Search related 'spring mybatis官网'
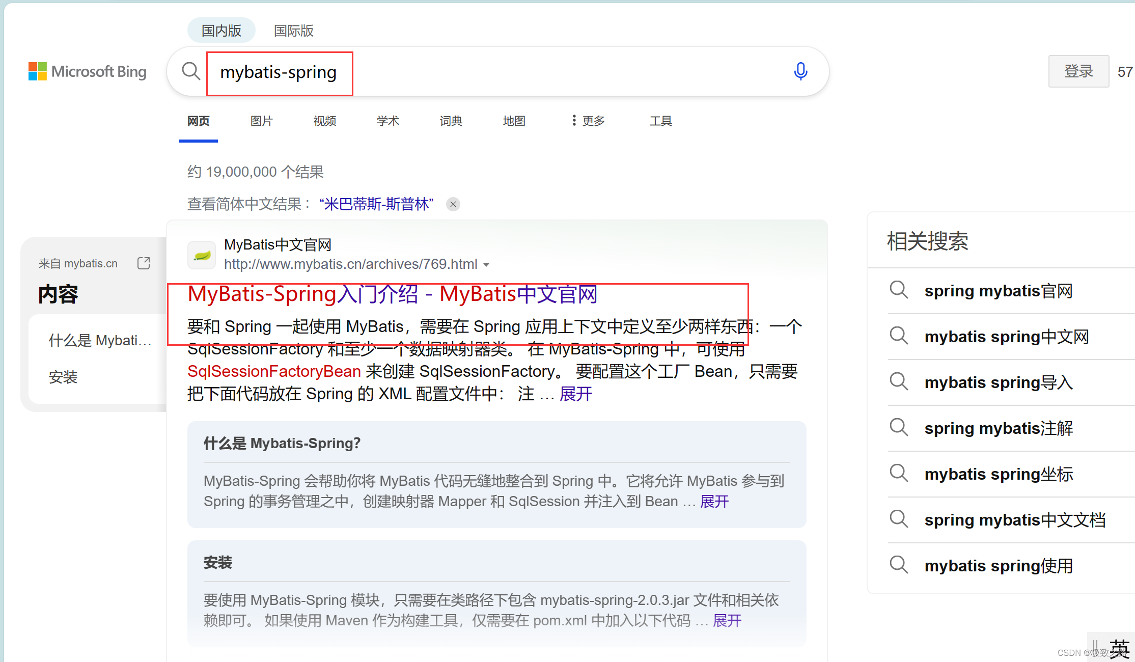1135x662 pixels. point(999,291)
